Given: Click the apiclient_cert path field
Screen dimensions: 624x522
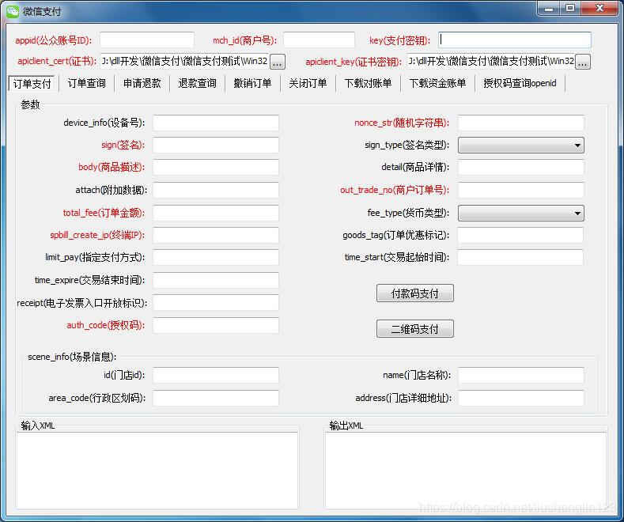Looking at the screenshot, I should (x=184, y=61).
